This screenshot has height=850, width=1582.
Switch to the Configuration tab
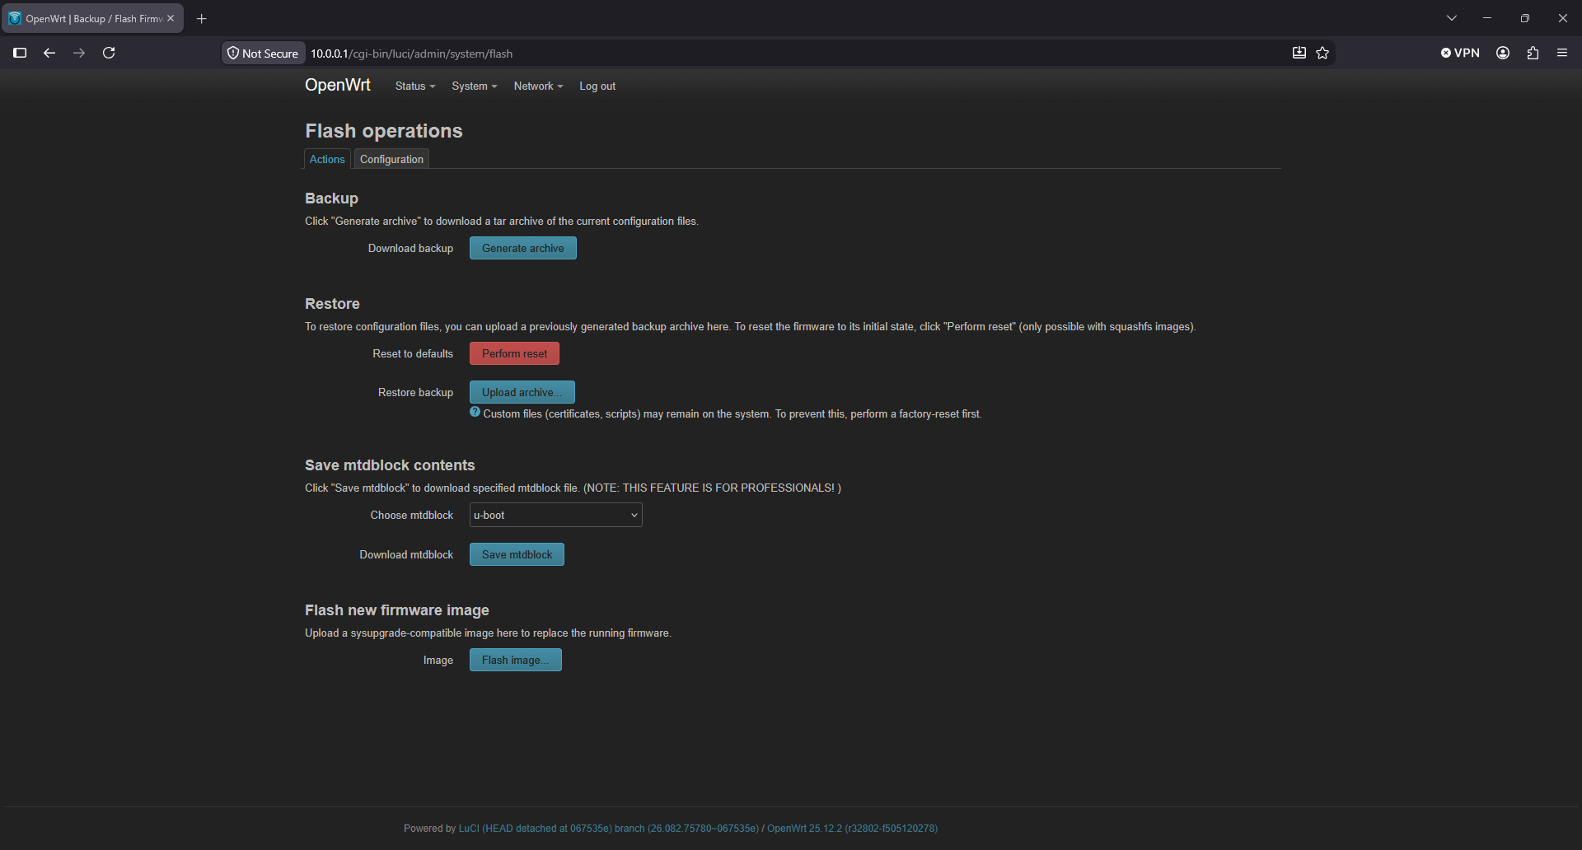(391, 159)
